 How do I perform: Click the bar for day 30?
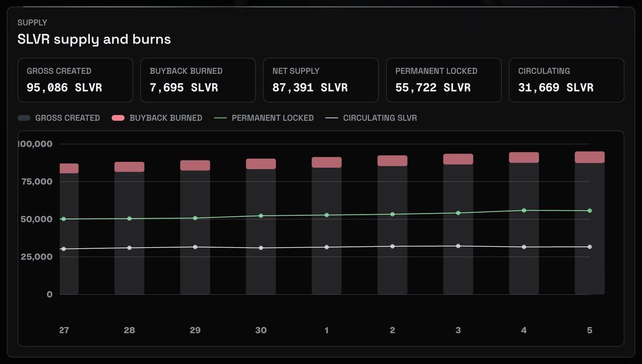pyautogui.click(x=261, y=226)
